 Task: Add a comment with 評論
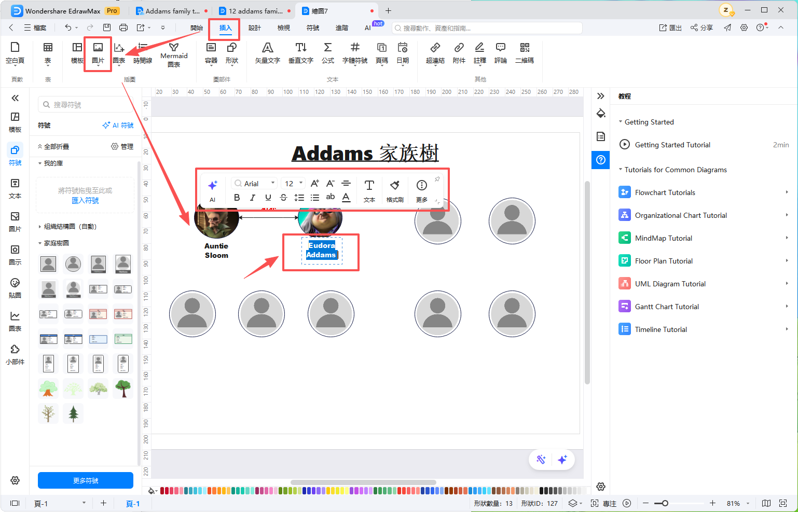tap(501, 53)
